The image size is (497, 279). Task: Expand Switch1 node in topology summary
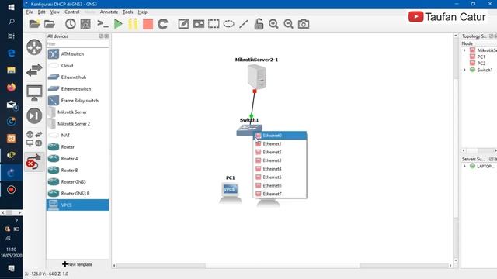click(x=465, y=70)
